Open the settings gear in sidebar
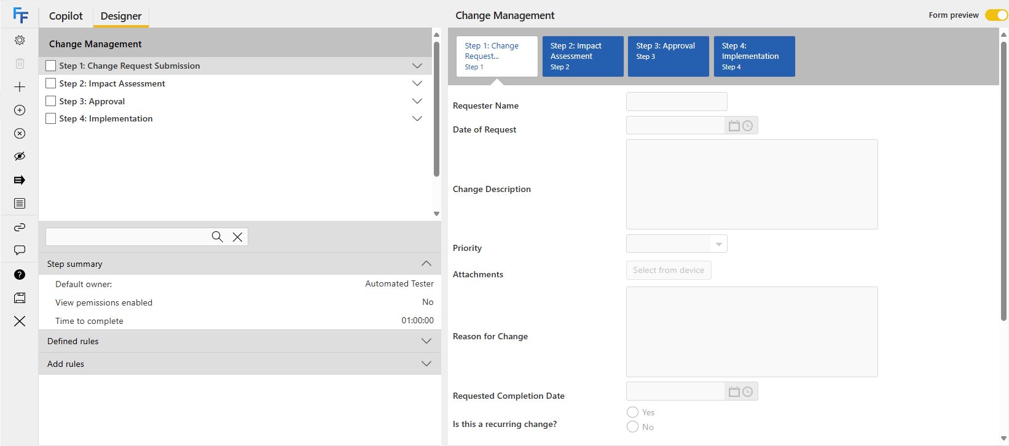The width and height of the screenshot is (1009, 446). tap(20, 40)
